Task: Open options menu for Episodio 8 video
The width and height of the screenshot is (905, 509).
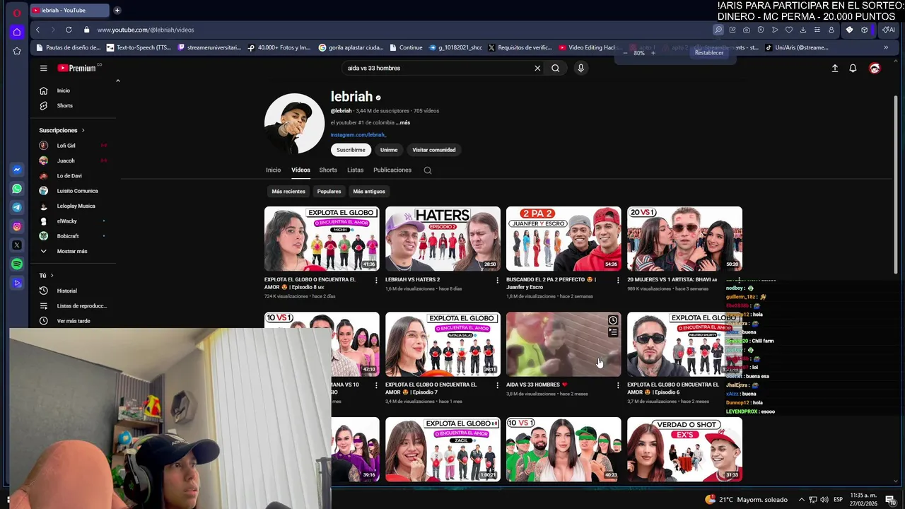Action: (x=376, y=281)
